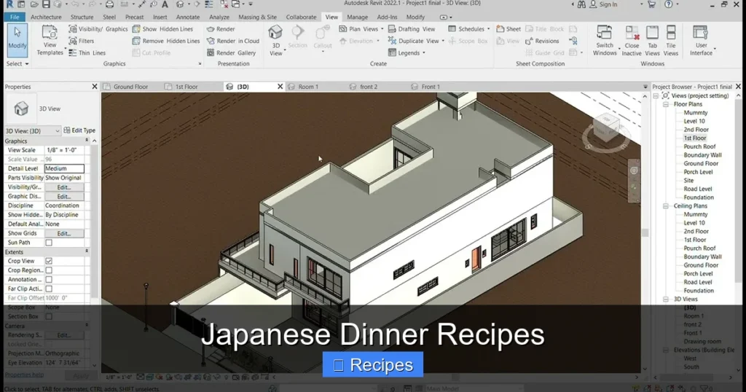Click Edit for Show Grids

click(x=64, y=234)
